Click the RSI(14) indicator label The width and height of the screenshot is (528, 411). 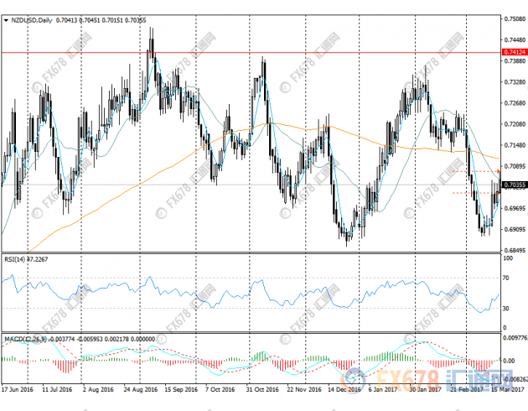click(16, 259)
